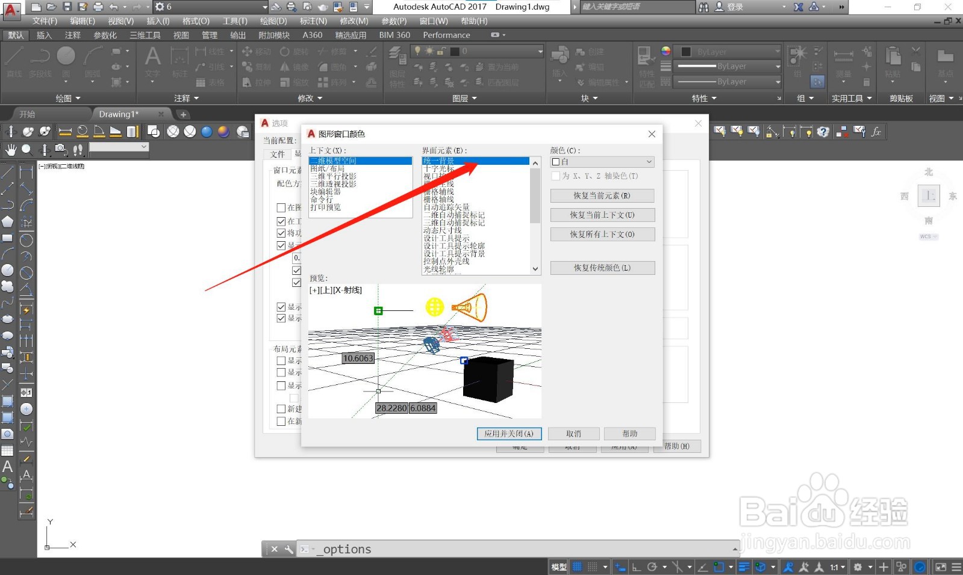Switch to the 插入 ribbon tab
Screen dimensions: 963x575
(44, 35)
